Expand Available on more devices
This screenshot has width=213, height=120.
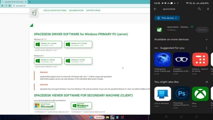pos(207,39)
